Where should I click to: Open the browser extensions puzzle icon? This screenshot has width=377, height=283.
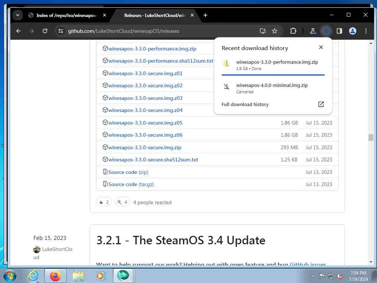(293, 31)
